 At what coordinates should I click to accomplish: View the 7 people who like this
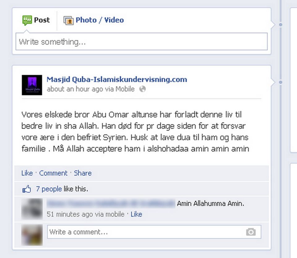(49, 189)
